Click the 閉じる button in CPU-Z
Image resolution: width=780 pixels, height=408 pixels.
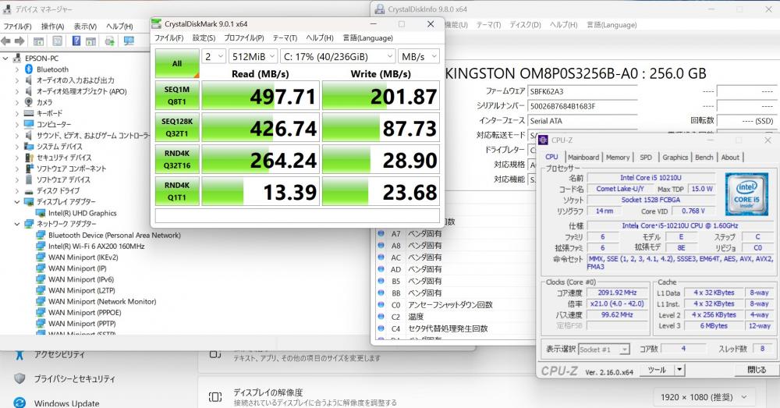tap(757, 370)
